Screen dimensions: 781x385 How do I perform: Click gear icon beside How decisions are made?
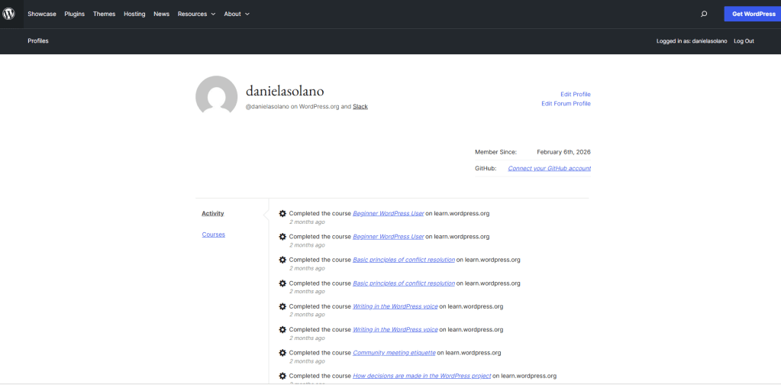point(282,376)
